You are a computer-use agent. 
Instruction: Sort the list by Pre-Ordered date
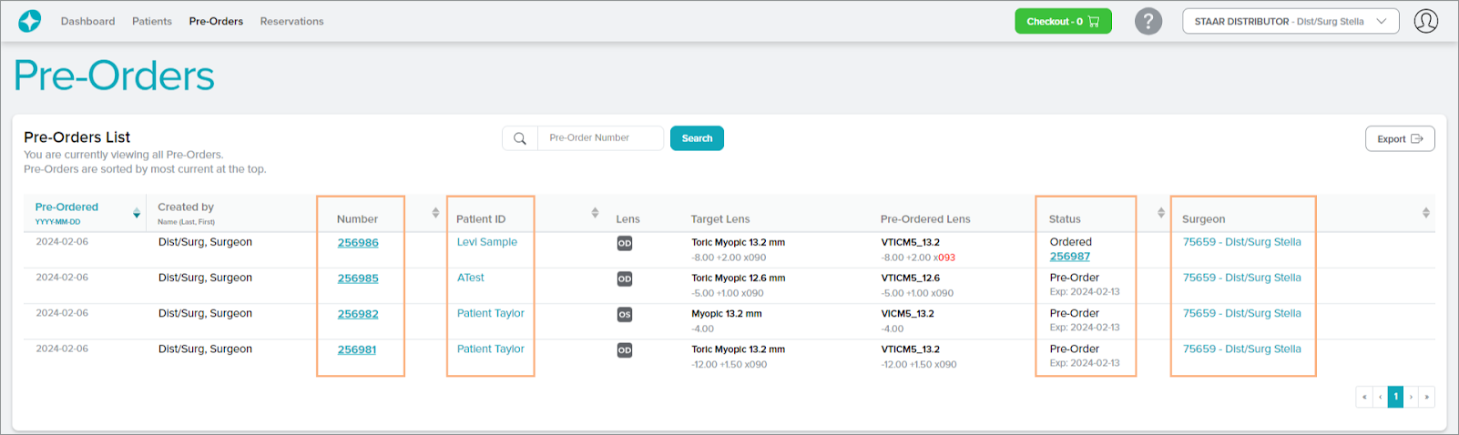click(137, 213)
